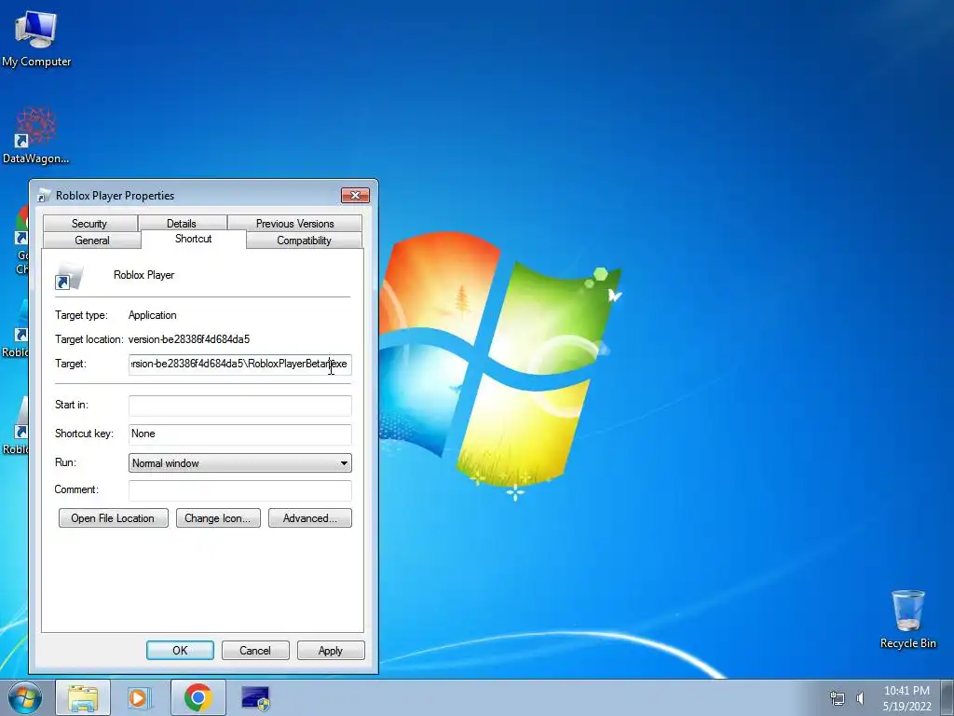This screenshot has height=716, width=954.
Task: Open the Compatibility tab
Action: (305, 240)
